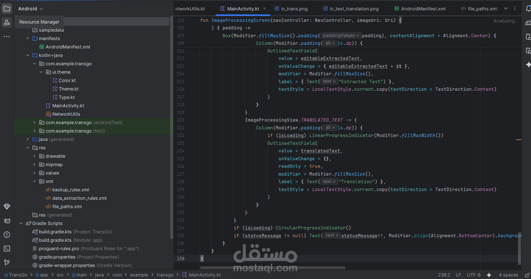Open the Git version control panel
The height and width of the screenshot is (279, 531).
click(7, 263)
